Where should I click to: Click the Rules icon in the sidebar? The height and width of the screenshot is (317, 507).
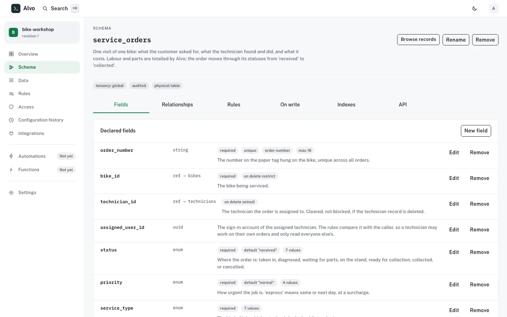pos(11,94)
